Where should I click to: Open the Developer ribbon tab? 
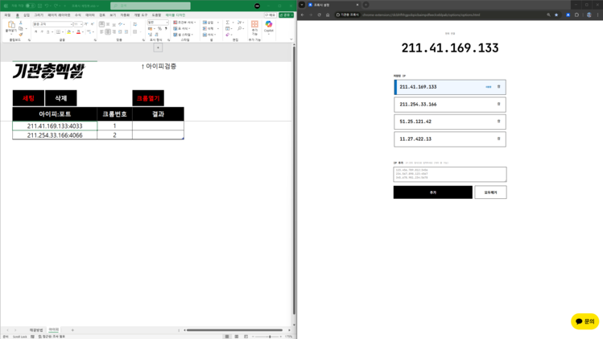[141, 15]
